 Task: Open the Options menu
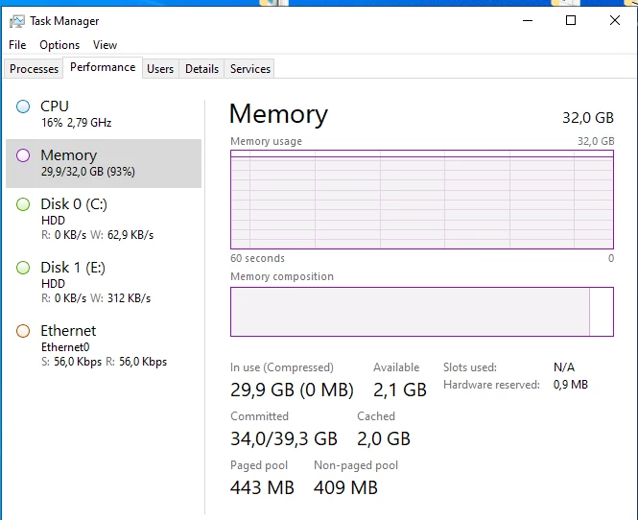click(59, 45)
